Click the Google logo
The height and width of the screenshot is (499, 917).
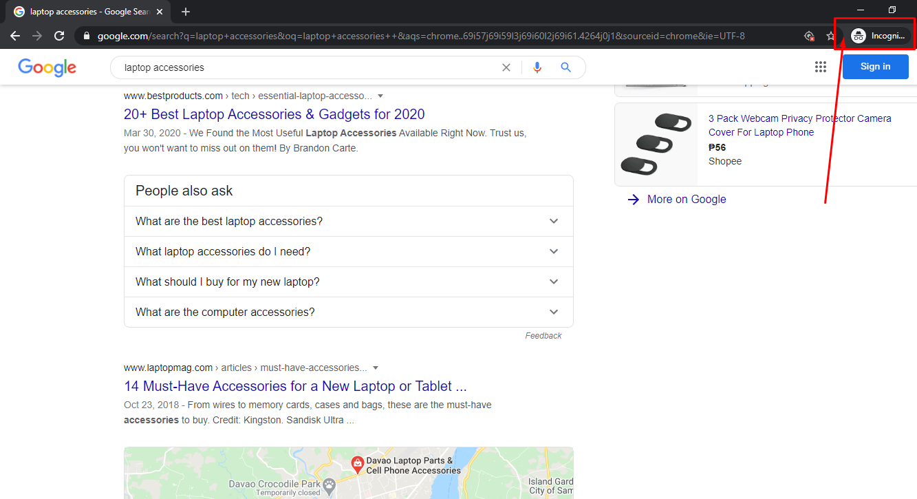pos(47,67)
